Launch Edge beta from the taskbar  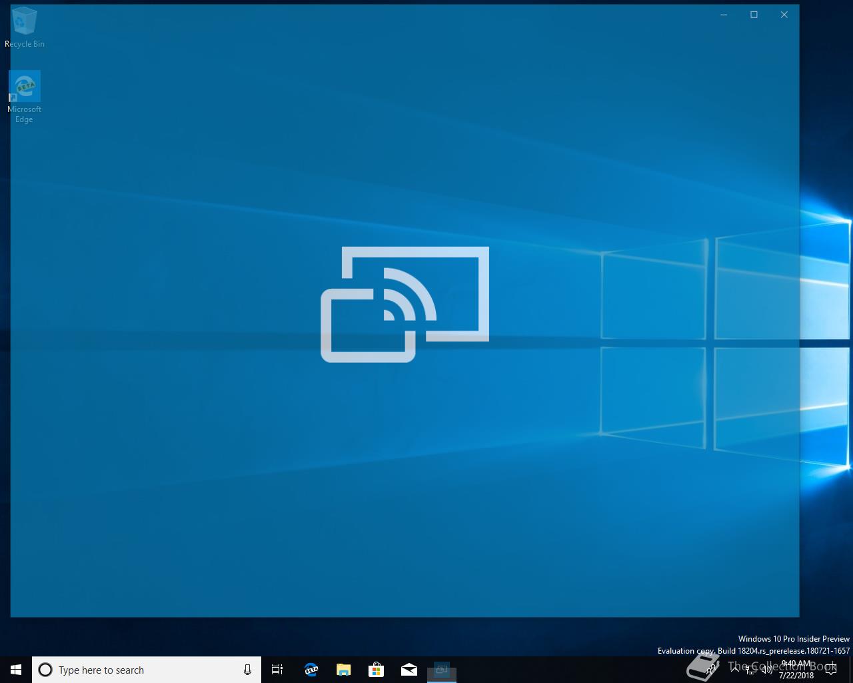click(311, 670)
